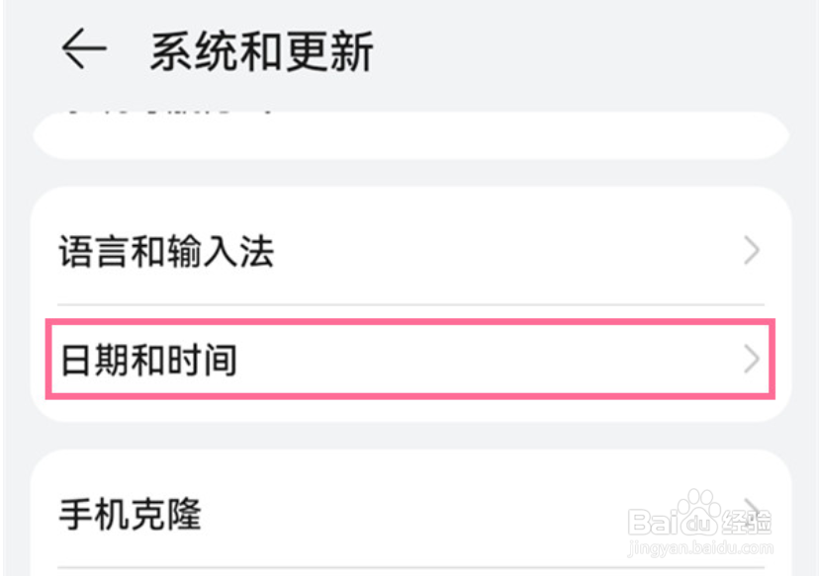Click the chevron beside 日期和时间
The height and width of the screenshot is (576, 819).
tap(753, 360)
